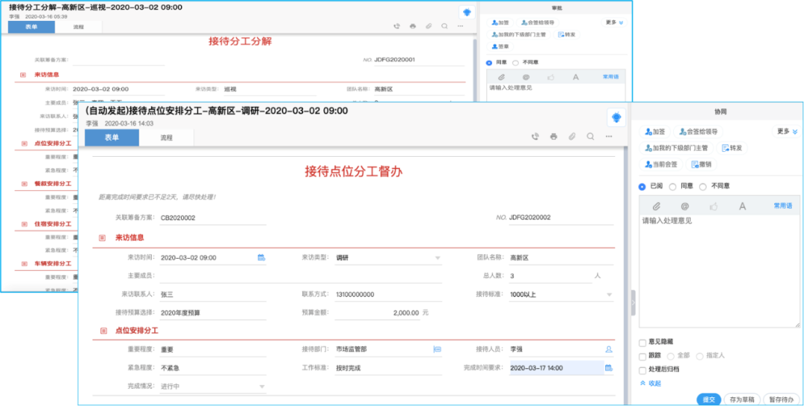Click the robot assistant icon in back window
804x406 pixels.
[x=466, y=13]
